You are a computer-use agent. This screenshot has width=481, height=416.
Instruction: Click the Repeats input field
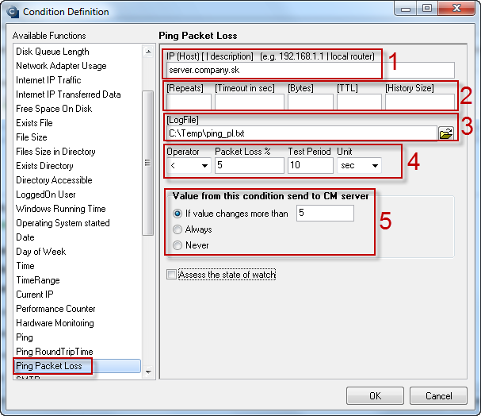point(189,102)
